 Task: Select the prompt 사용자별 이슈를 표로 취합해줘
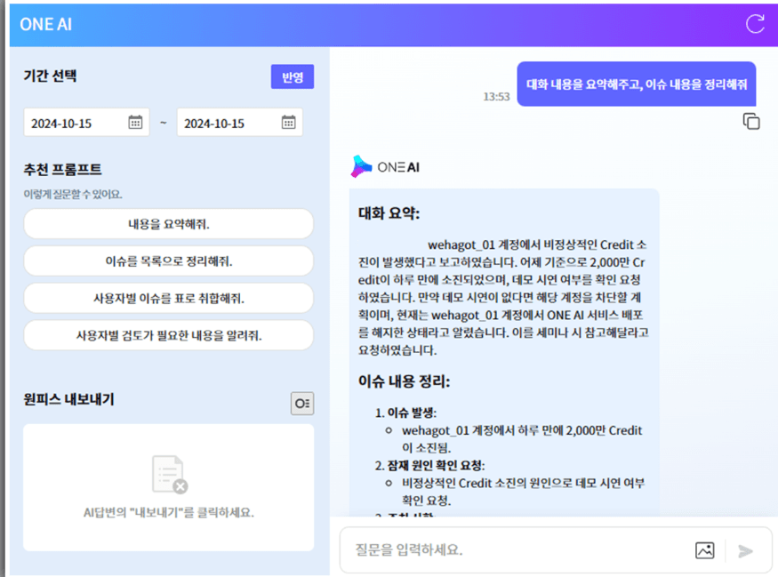[x=169, y=298]
